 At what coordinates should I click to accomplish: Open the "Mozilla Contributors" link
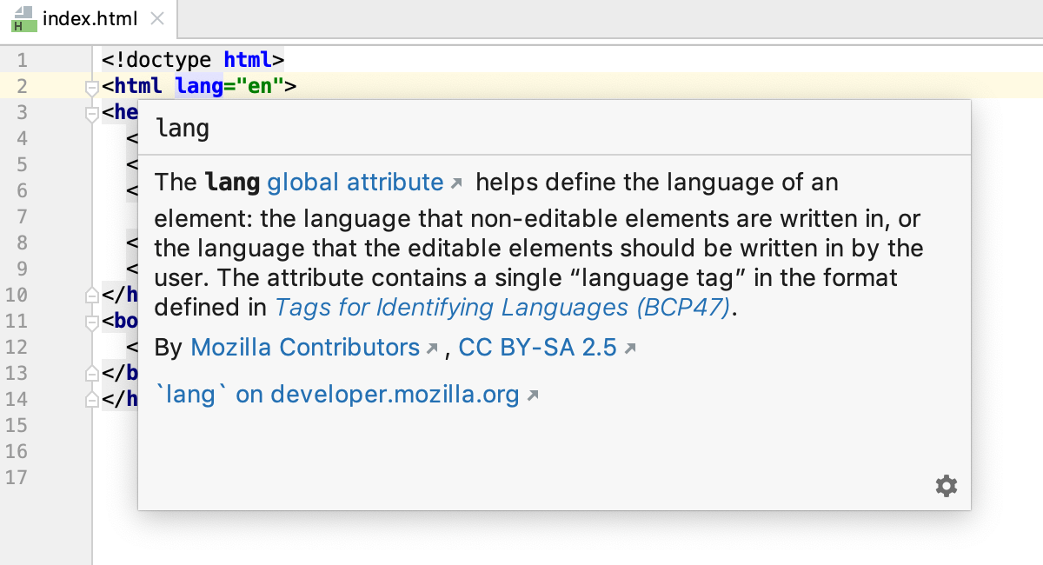click(x=306, y=347)
